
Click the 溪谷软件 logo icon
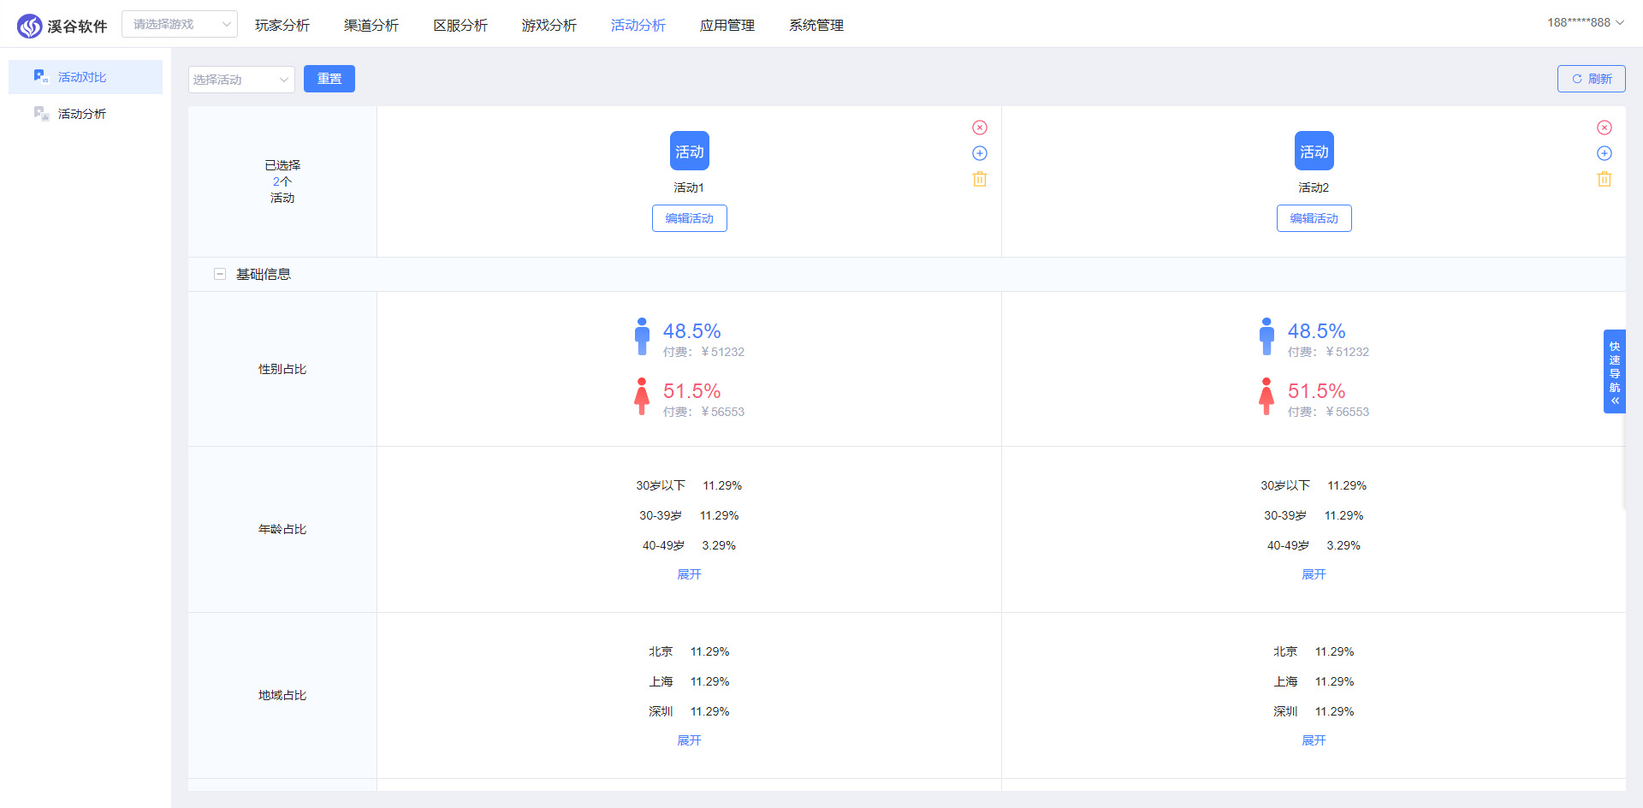coord(30,26)
